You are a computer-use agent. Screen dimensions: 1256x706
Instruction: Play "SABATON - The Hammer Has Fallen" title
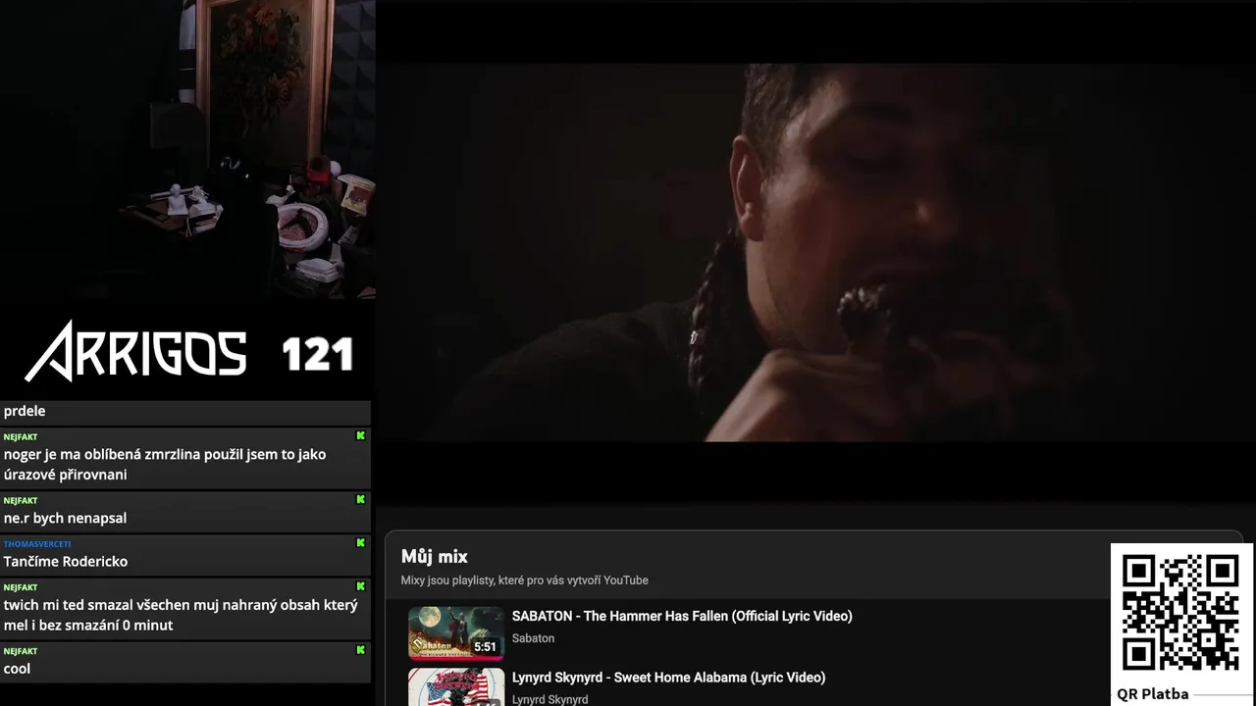pos(682,616)
